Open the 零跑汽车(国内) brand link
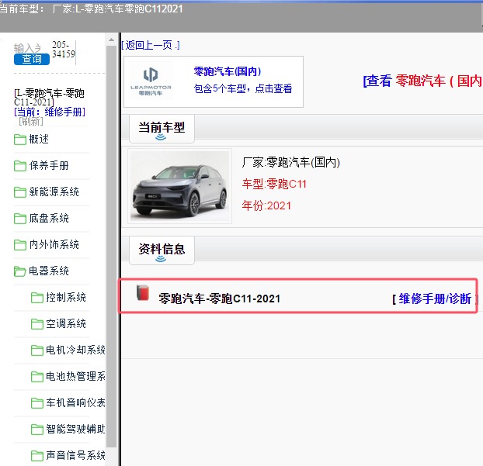 pos(228,71)
